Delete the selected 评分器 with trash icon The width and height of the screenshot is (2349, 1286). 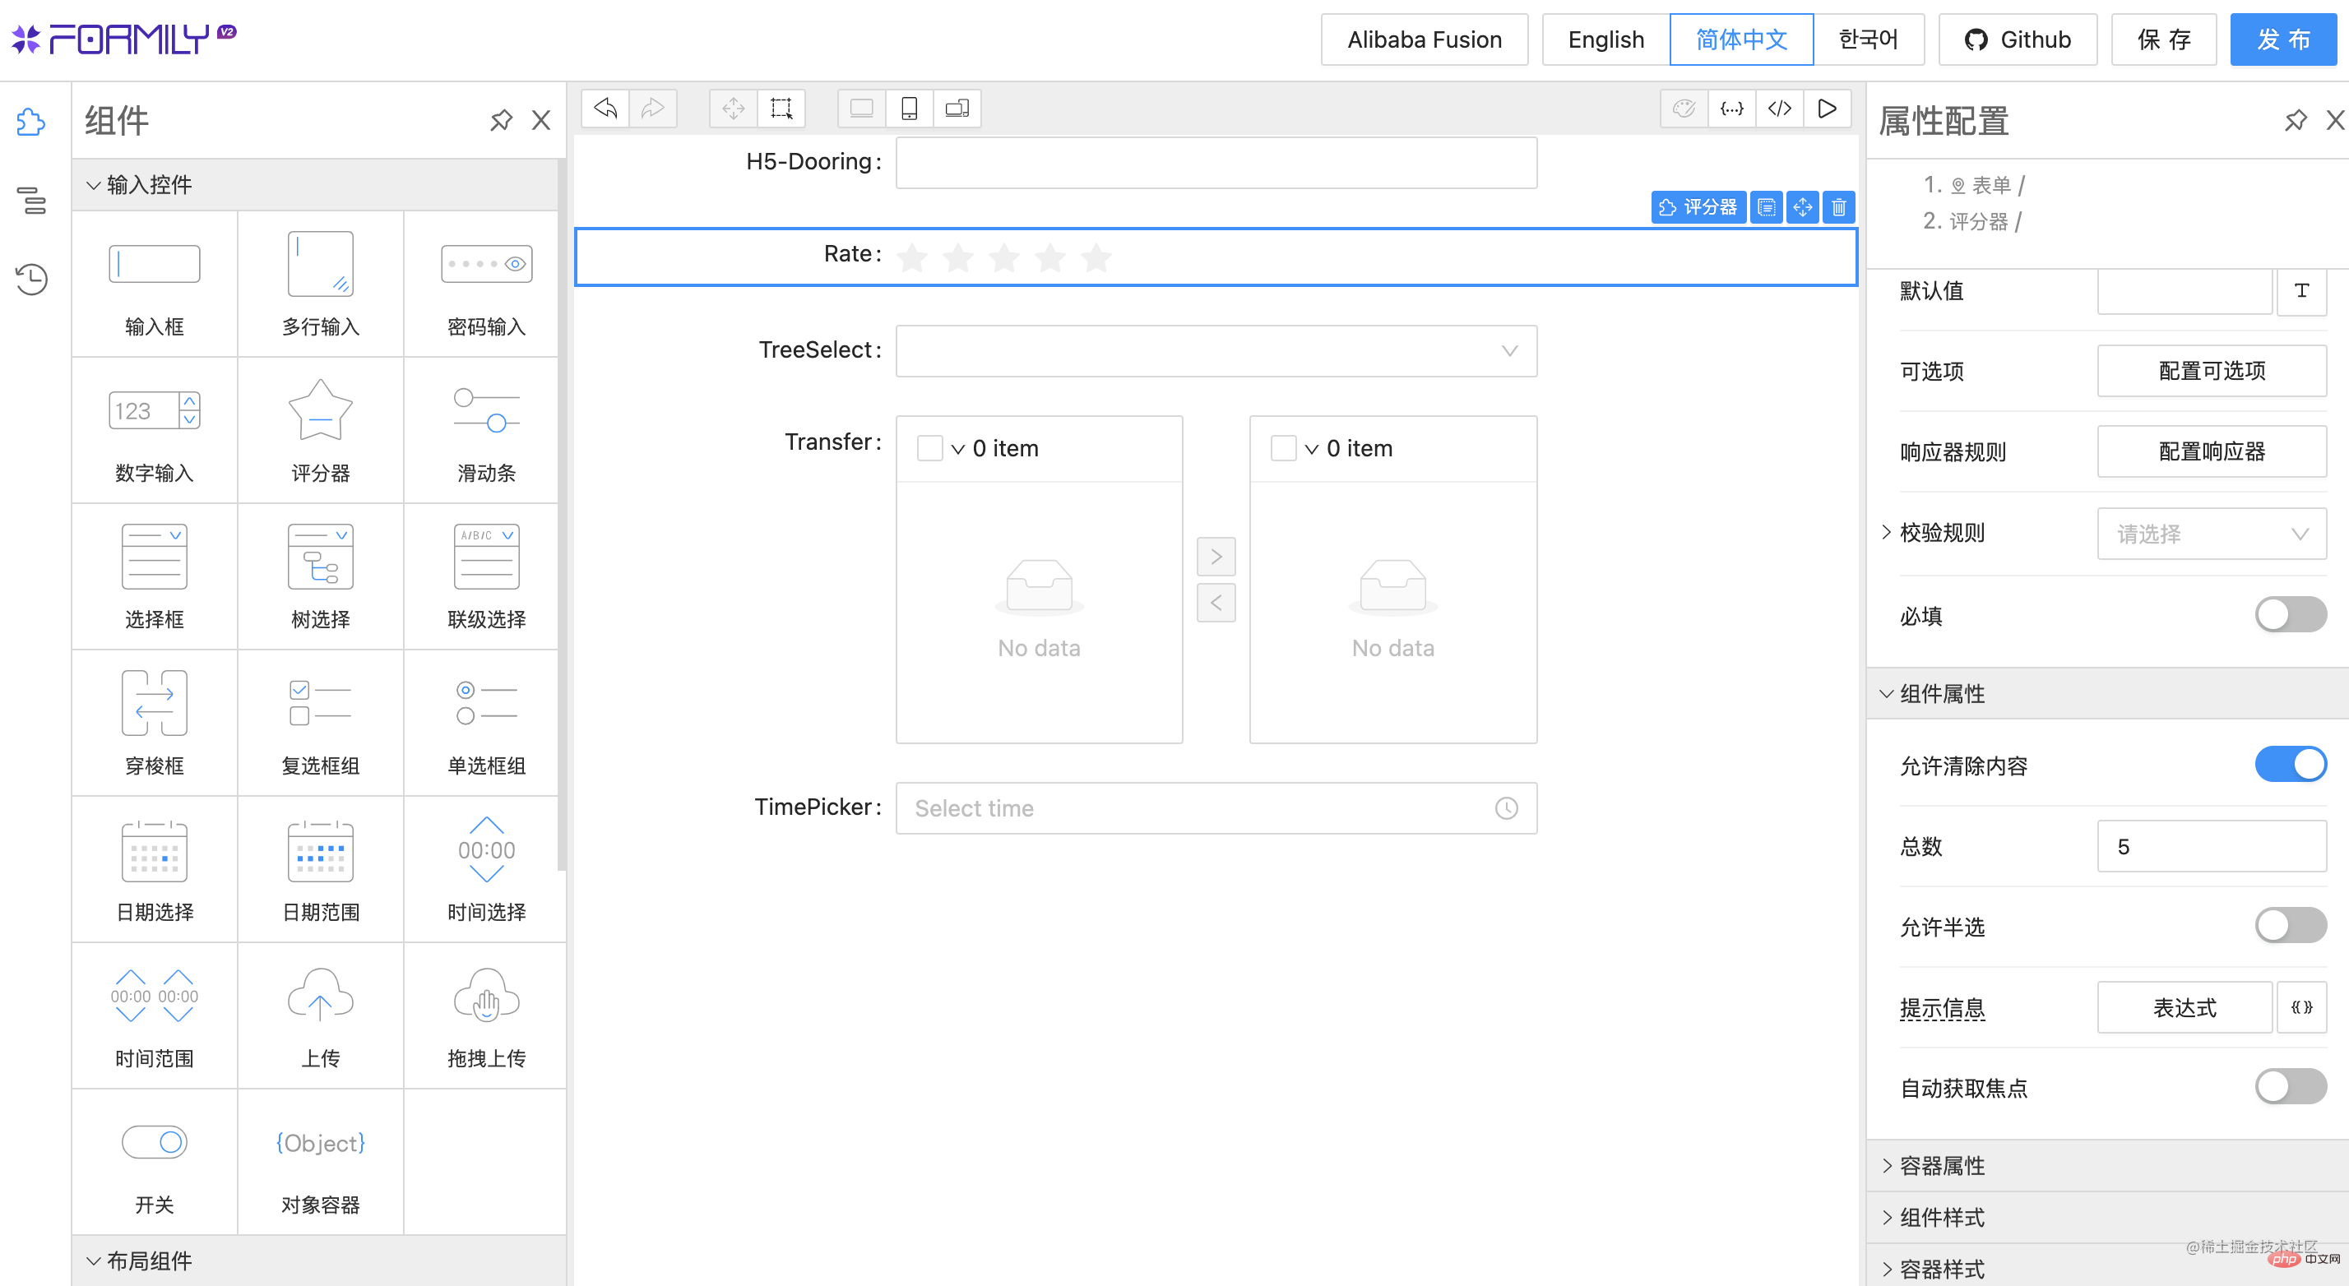[x=1839, y=208]
